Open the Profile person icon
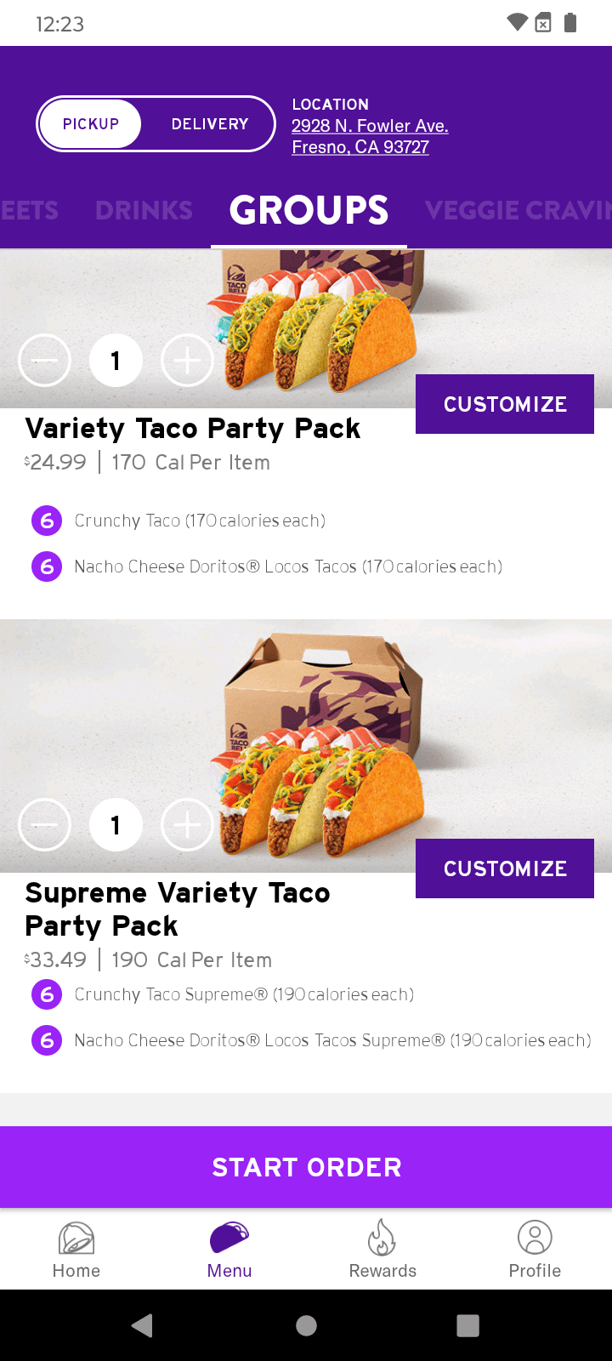The width and height of the screenshot is (612, 1361). coord(535,1238)
